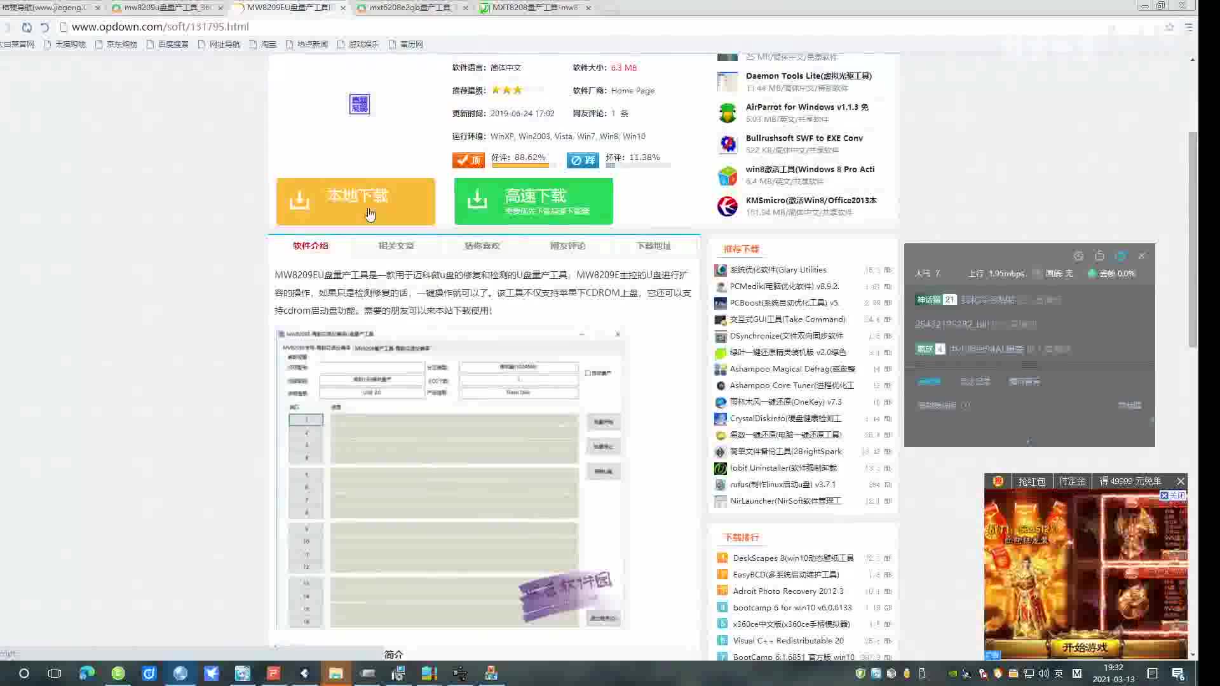Screen dimensions: 1220x686
Task: Click the green 高速下载 button
Action: click(x=533, y=201)
